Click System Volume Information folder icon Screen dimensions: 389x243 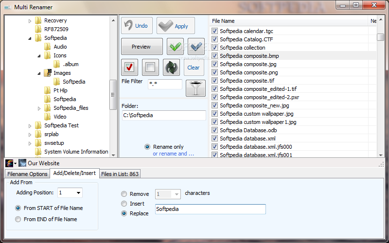pyautogui.click(x=38, y=152)
